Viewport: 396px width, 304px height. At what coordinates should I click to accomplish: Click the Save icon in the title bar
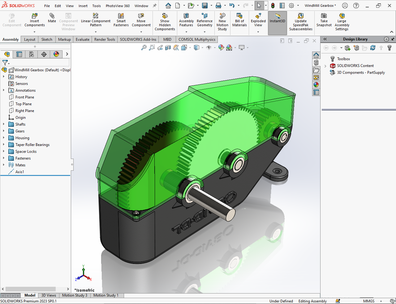[x=204, y=6]
